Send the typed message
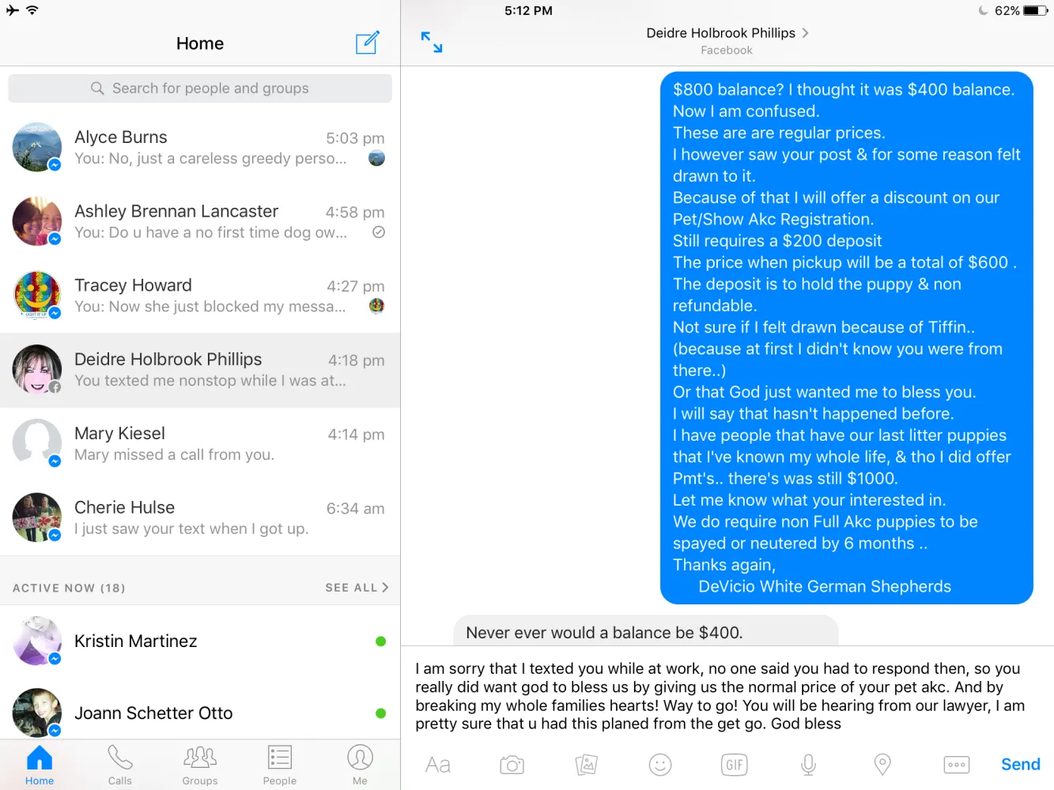This screenshot has width=1054, height=790. click(1021, 765)
